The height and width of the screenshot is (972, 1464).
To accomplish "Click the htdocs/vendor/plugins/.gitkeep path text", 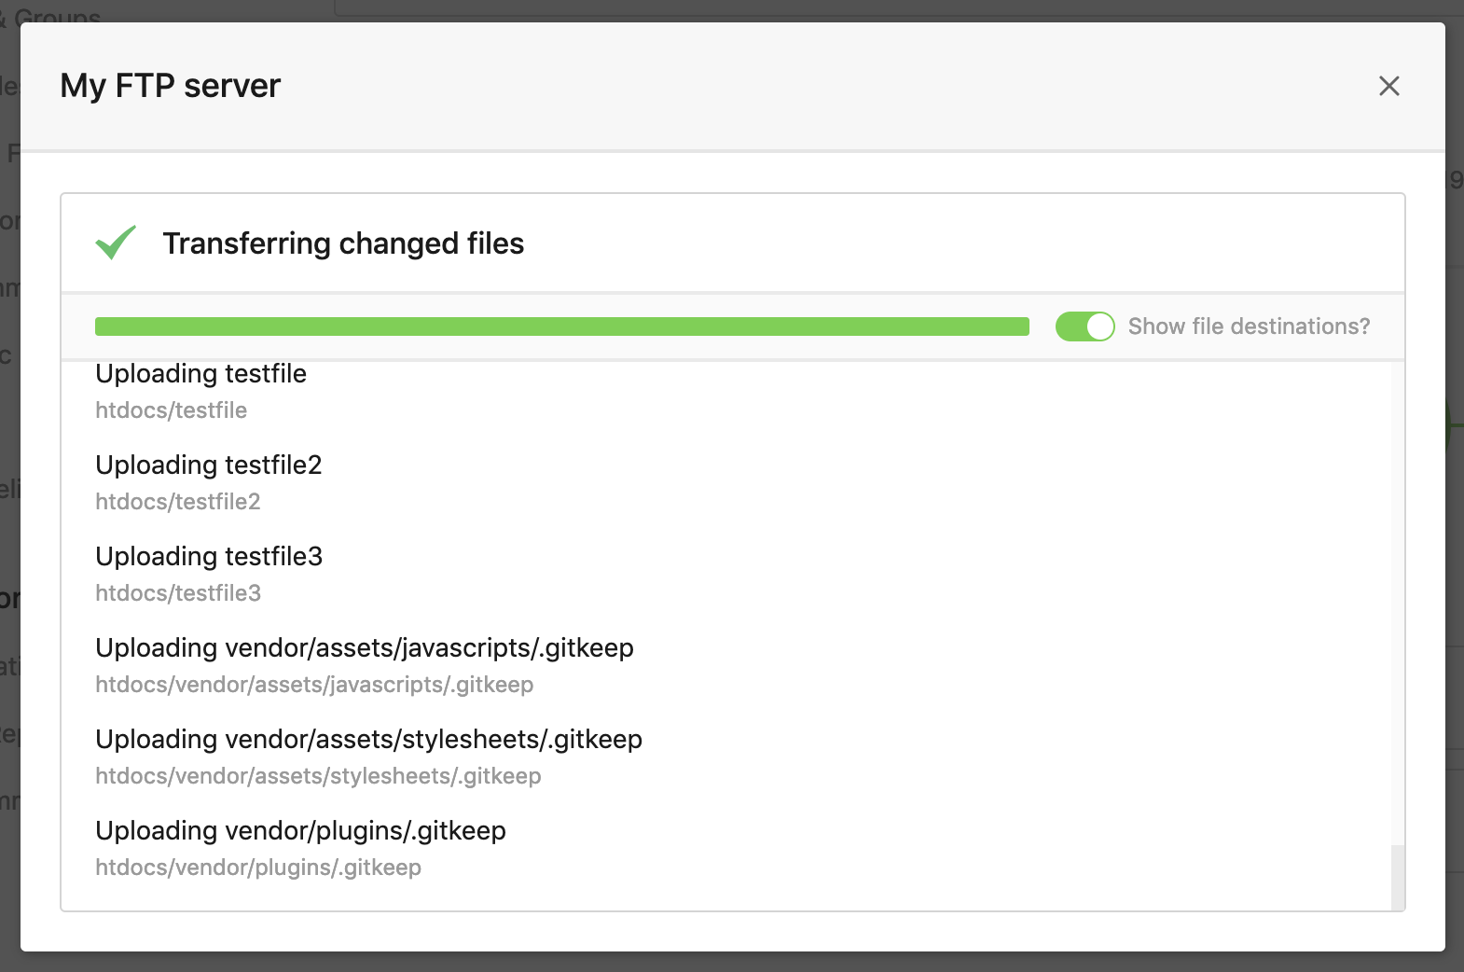I will 257,868.
